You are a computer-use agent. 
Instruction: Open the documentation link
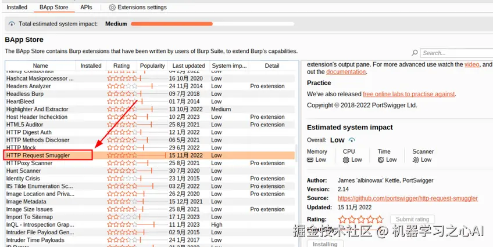346,72
